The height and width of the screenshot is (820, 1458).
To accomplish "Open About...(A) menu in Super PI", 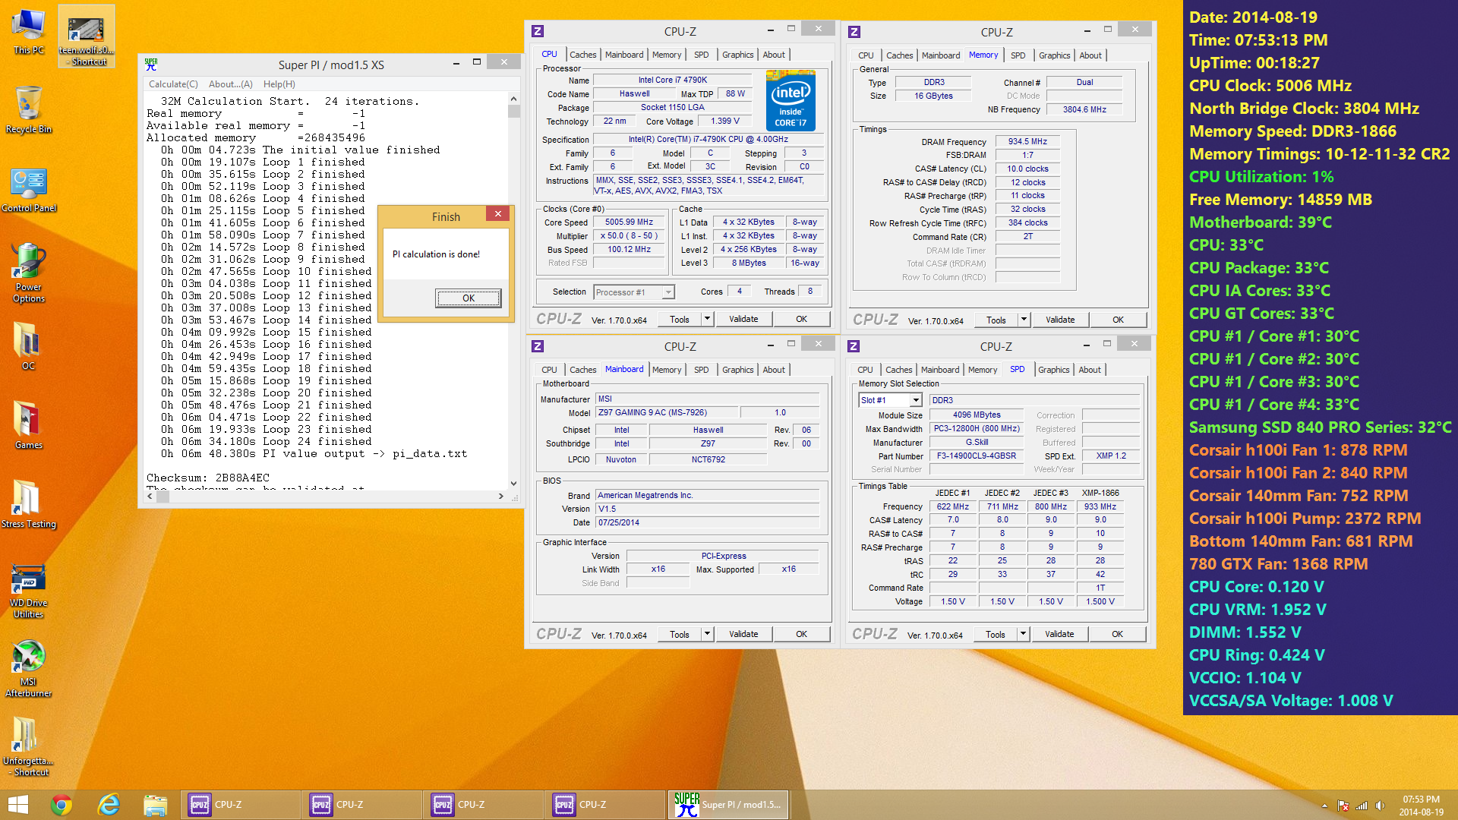I will click(231, 84).
